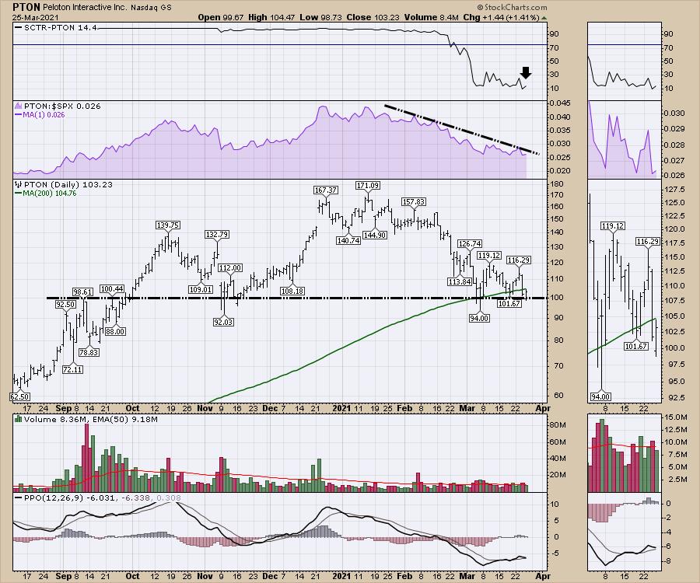The width and height of the screenshot is (700, 583).
Task: Click the purple MA(1) 0.026 legend
Action: click(45, 116)
